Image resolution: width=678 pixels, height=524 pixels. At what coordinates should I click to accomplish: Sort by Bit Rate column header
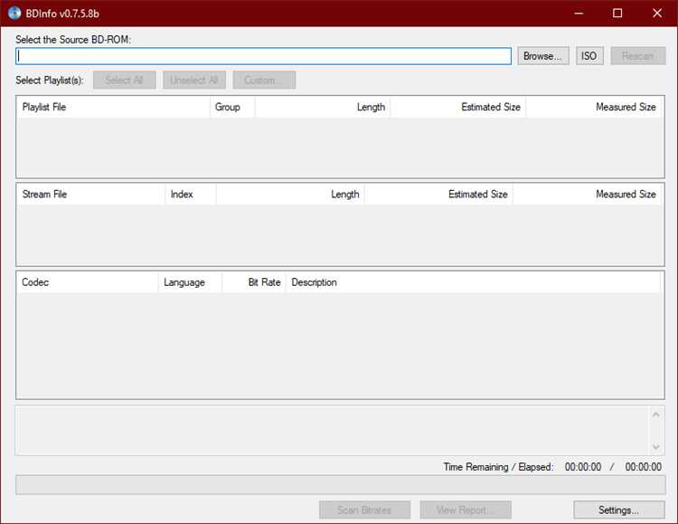coord(254,282)
